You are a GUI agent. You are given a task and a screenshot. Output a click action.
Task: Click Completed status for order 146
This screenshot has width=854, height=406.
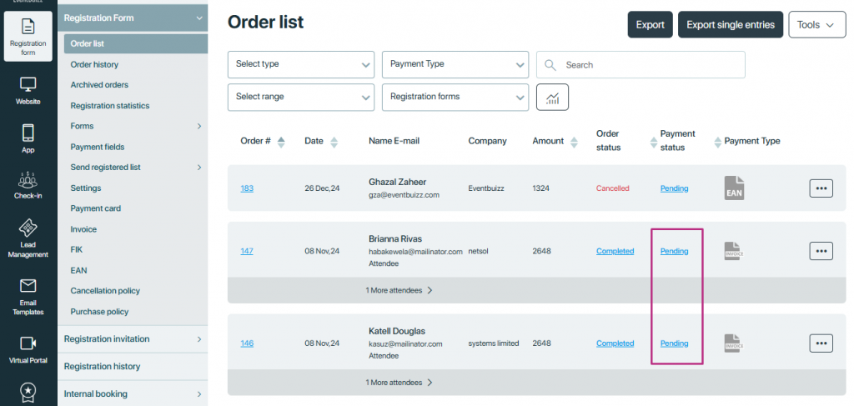[615, 343]
